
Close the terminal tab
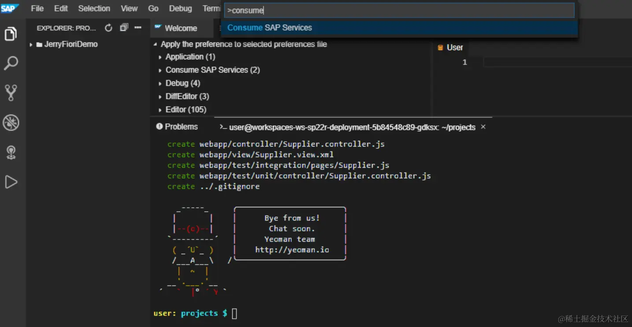pos(483,127)
